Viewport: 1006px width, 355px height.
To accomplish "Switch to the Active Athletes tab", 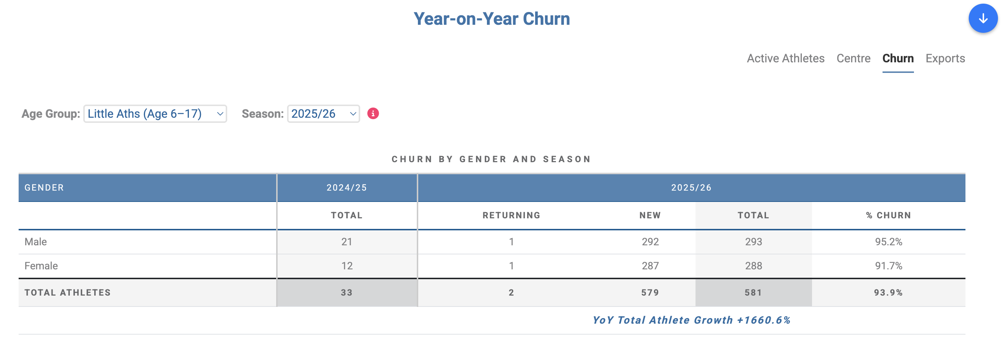I will 785,58.
